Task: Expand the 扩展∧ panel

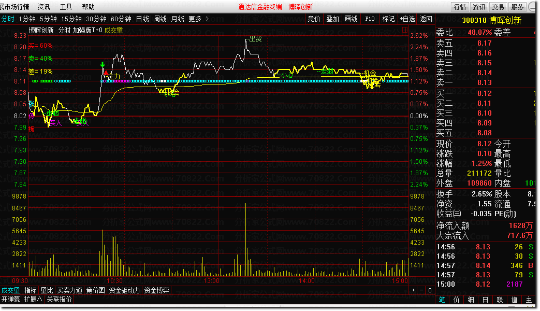Action: click(33, 299)
